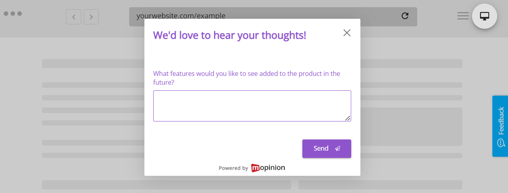508x193 pixels.
Task: Click the text area resize handle
Action: 348,118
